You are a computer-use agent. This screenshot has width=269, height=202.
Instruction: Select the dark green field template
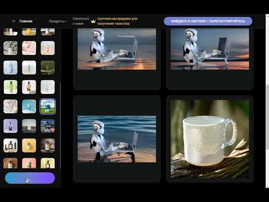pos(48,67)
